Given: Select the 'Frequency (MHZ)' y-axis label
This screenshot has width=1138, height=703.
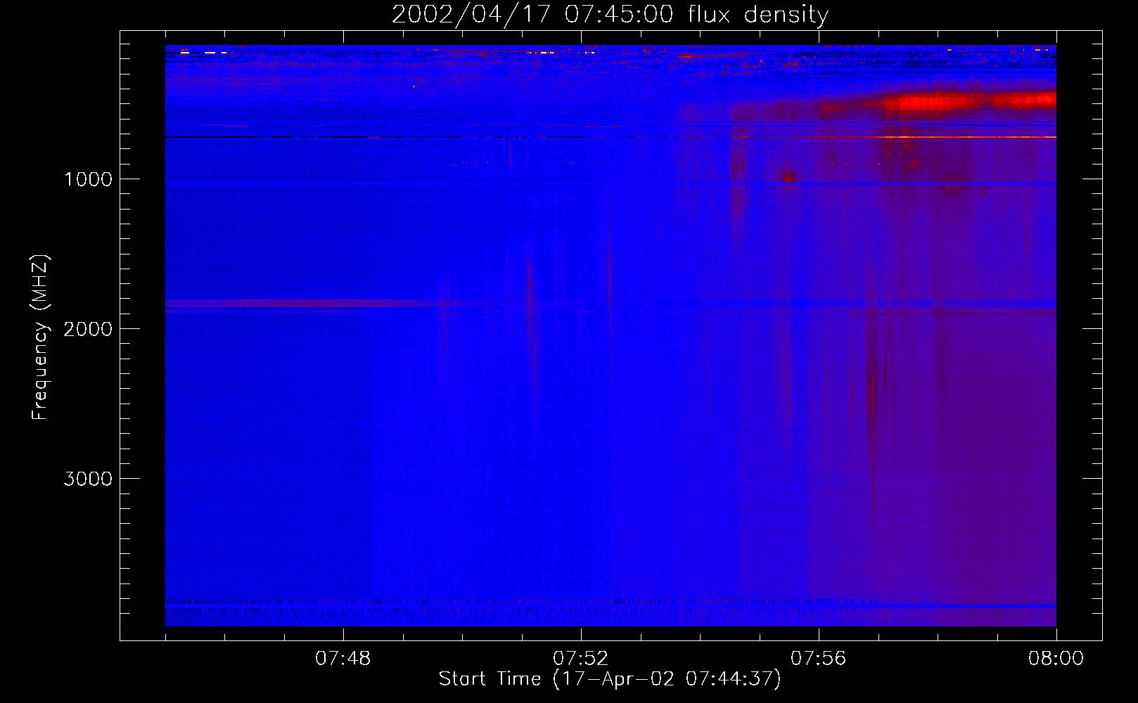Looking at the screenshot, I should point(41,337).
